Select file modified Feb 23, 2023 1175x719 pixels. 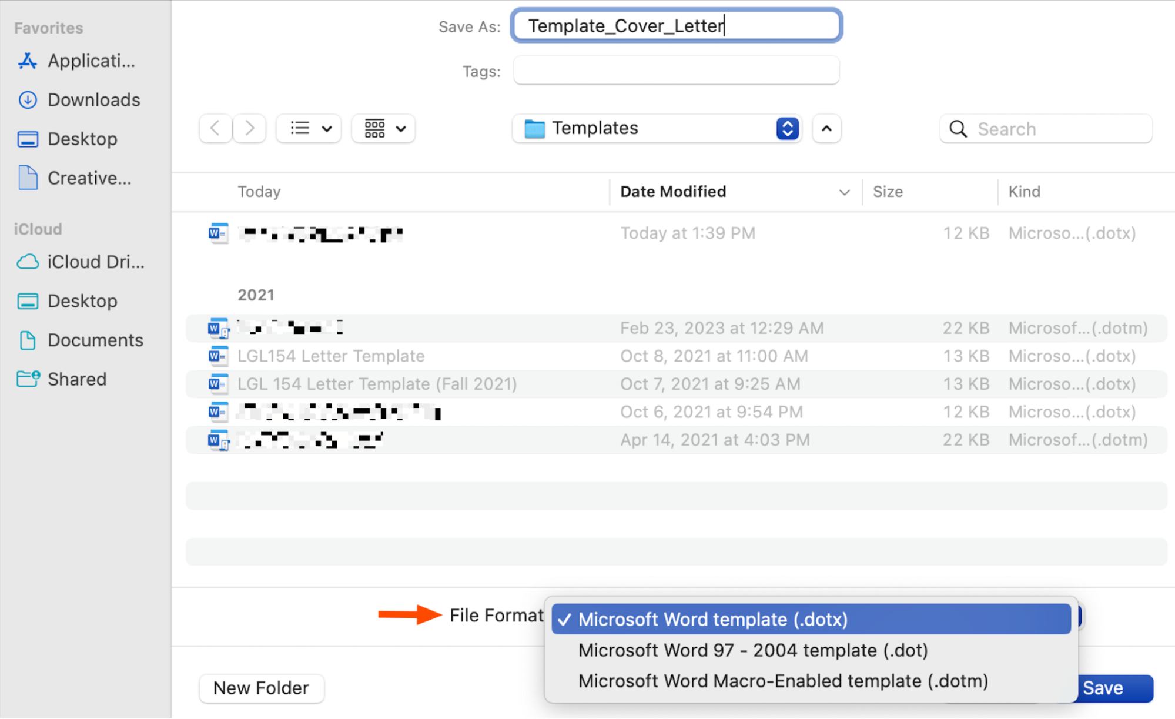tap(677, 328)
